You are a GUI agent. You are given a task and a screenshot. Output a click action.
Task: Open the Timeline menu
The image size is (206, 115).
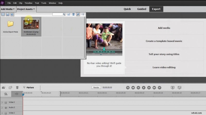[x=28, y=3]
